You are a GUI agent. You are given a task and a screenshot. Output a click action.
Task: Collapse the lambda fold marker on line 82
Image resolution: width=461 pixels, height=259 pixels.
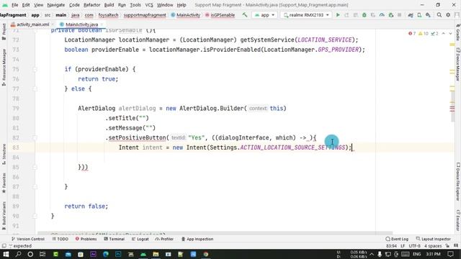(x=35, y=137)
